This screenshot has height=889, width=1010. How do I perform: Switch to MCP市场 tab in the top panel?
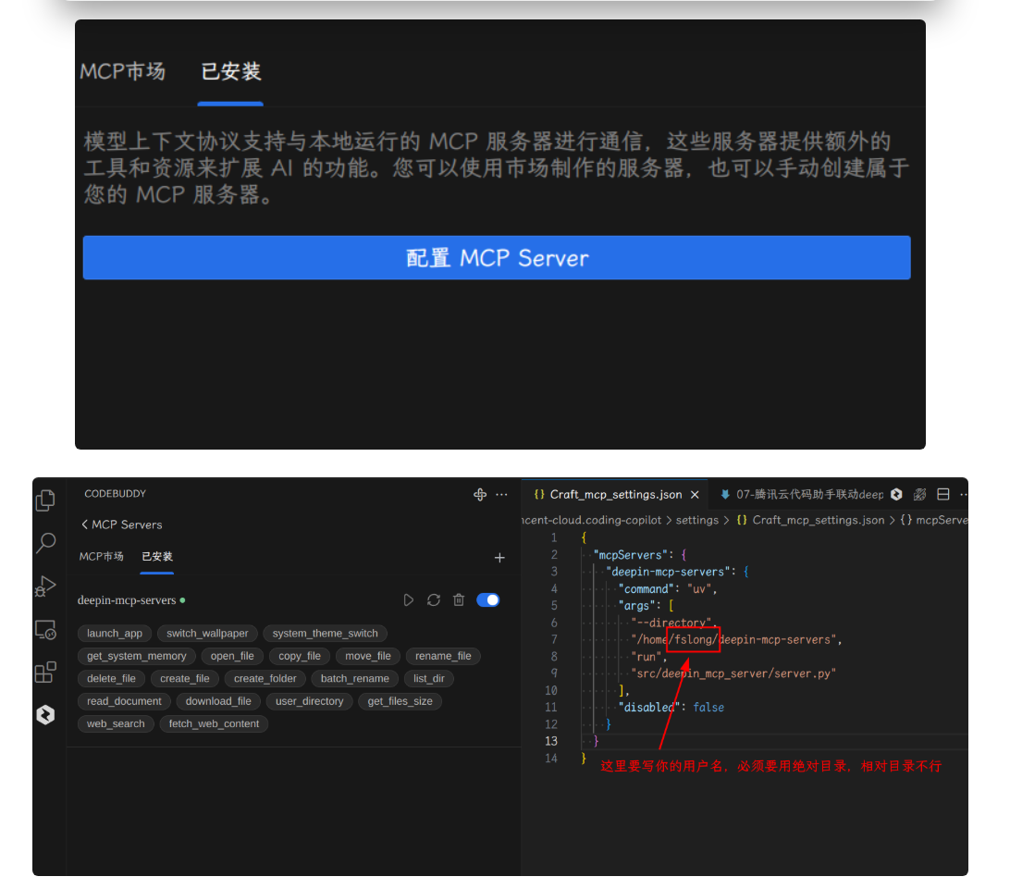point(122,71)
